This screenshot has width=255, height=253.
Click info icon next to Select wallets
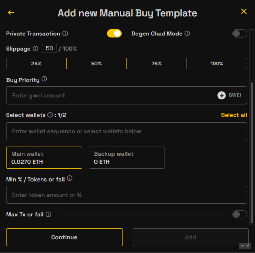50,115
